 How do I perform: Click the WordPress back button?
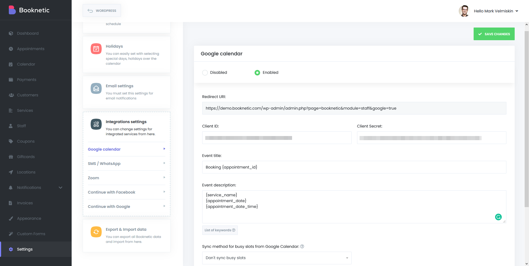click(x=102, y=10)
